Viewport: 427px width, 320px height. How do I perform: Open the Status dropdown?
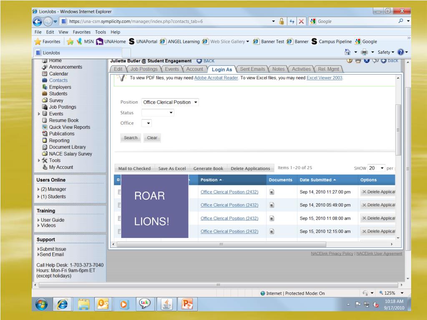pyautogui.click(x=158, y=112)
